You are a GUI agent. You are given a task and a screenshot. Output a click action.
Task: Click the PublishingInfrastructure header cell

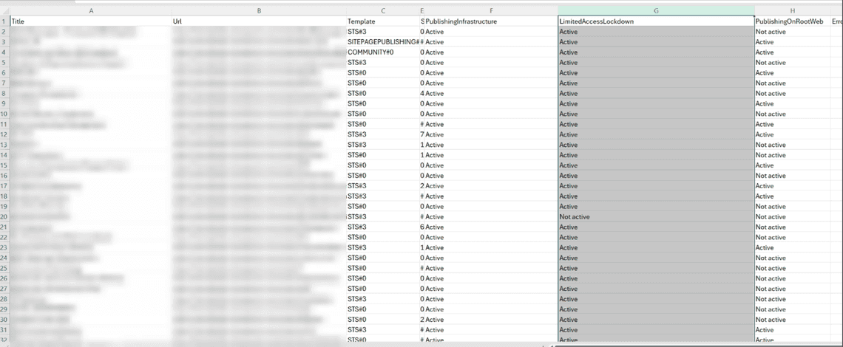tap(492, 21)
